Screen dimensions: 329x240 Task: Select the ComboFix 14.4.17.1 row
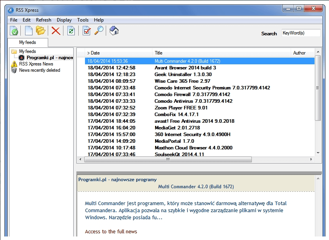[199, 115]
